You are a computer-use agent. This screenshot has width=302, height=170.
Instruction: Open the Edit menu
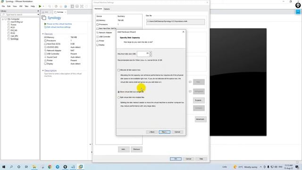pos(9,6)
